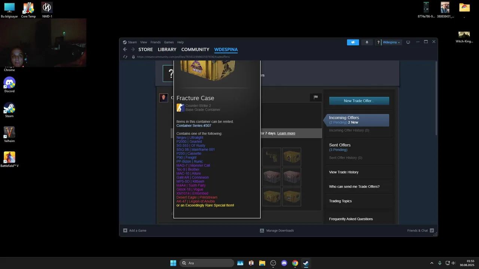Viewport: 479px width, 269px height.
Task: Open the 8774a786 desktop file
Action: click(426, 10)
